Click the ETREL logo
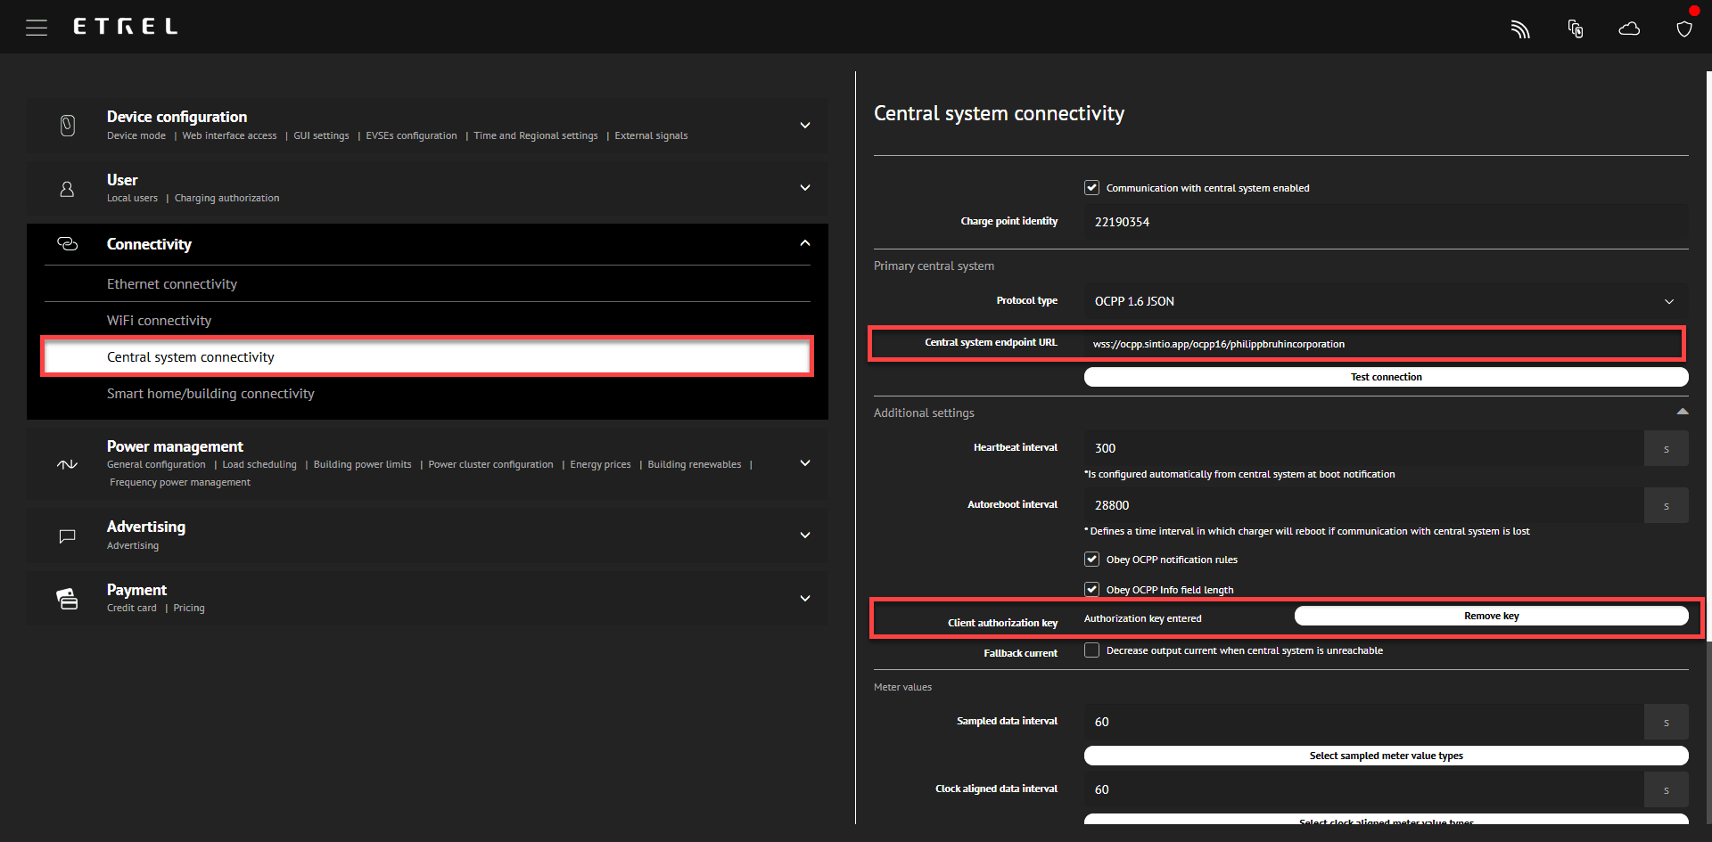 (125, 27)
